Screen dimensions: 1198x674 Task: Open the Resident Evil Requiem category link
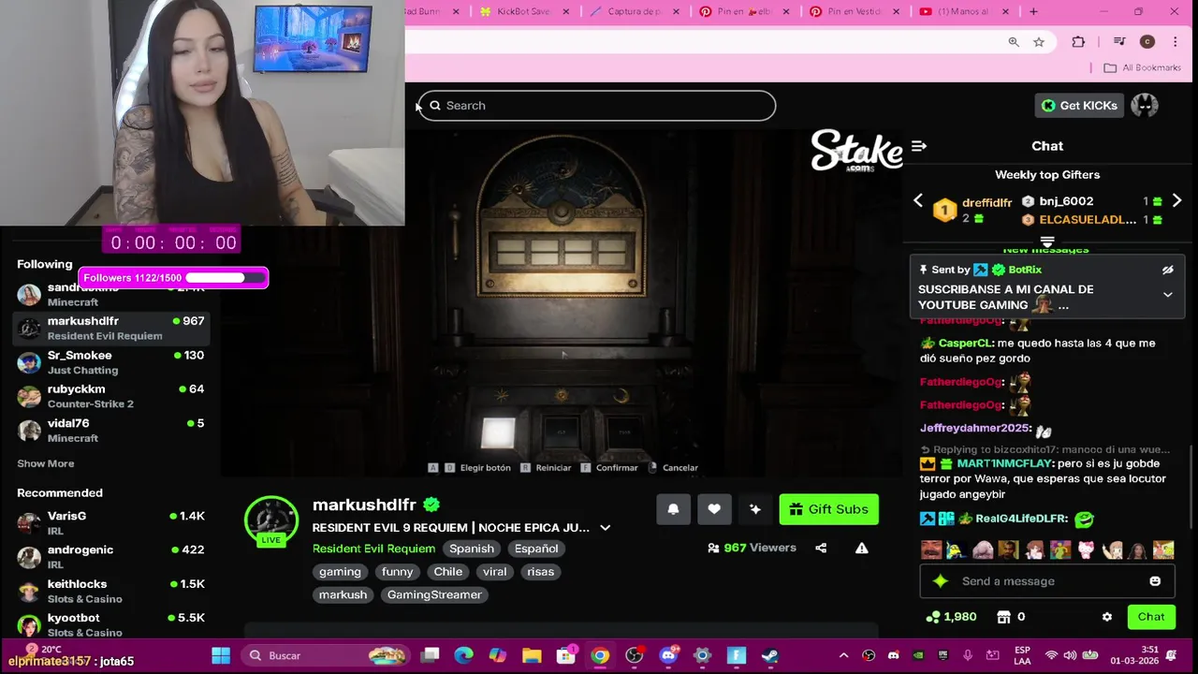pyautogui.click(x=373, y=549)
